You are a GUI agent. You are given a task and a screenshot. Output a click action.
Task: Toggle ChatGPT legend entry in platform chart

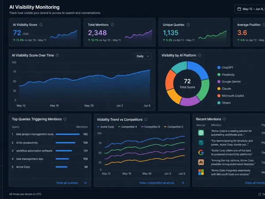(x=225, y=68)
